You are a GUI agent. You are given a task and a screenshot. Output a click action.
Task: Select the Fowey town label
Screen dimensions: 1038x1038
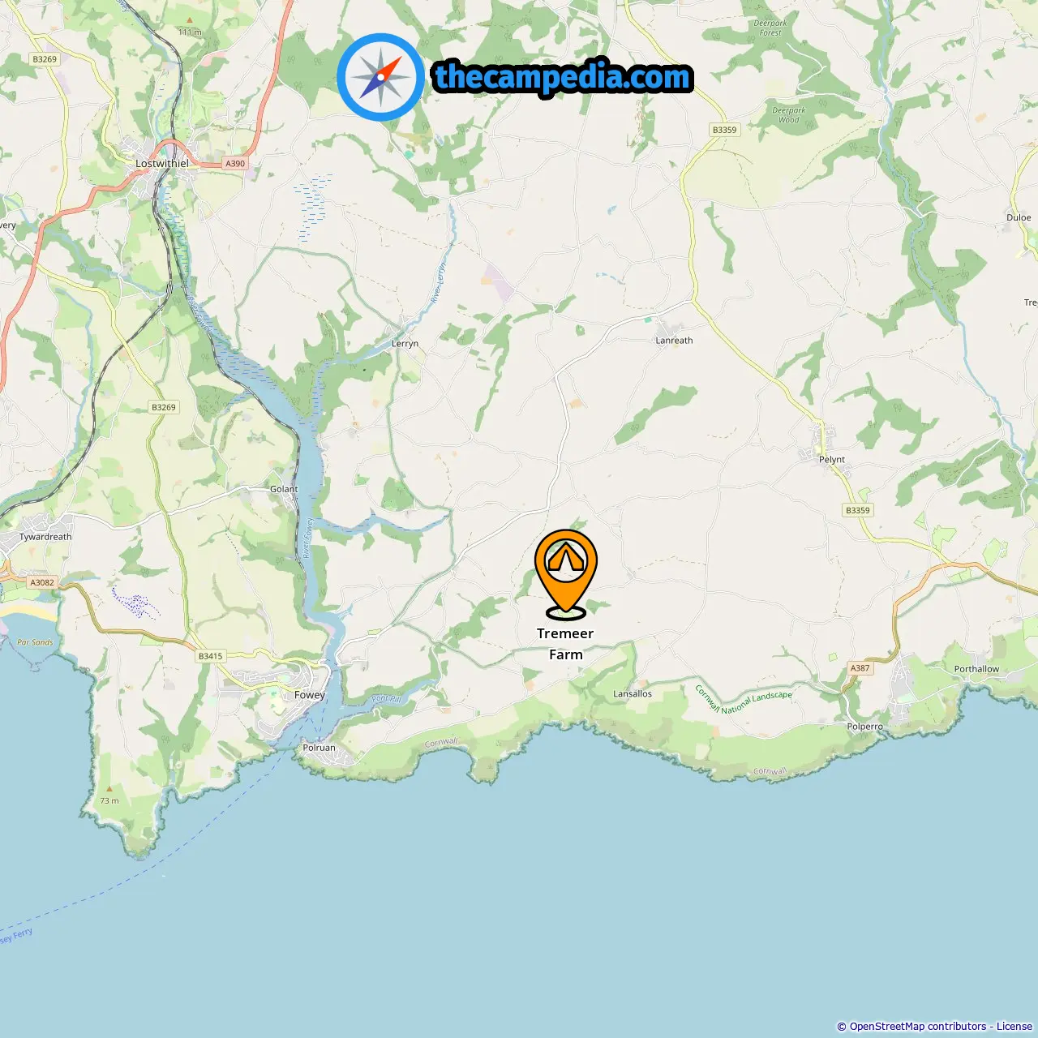point(310,695)
